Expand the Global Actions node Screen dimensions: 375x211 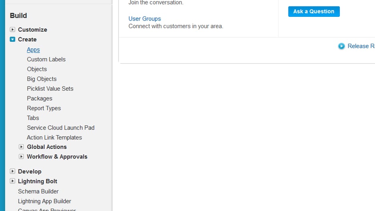point(22,147)
